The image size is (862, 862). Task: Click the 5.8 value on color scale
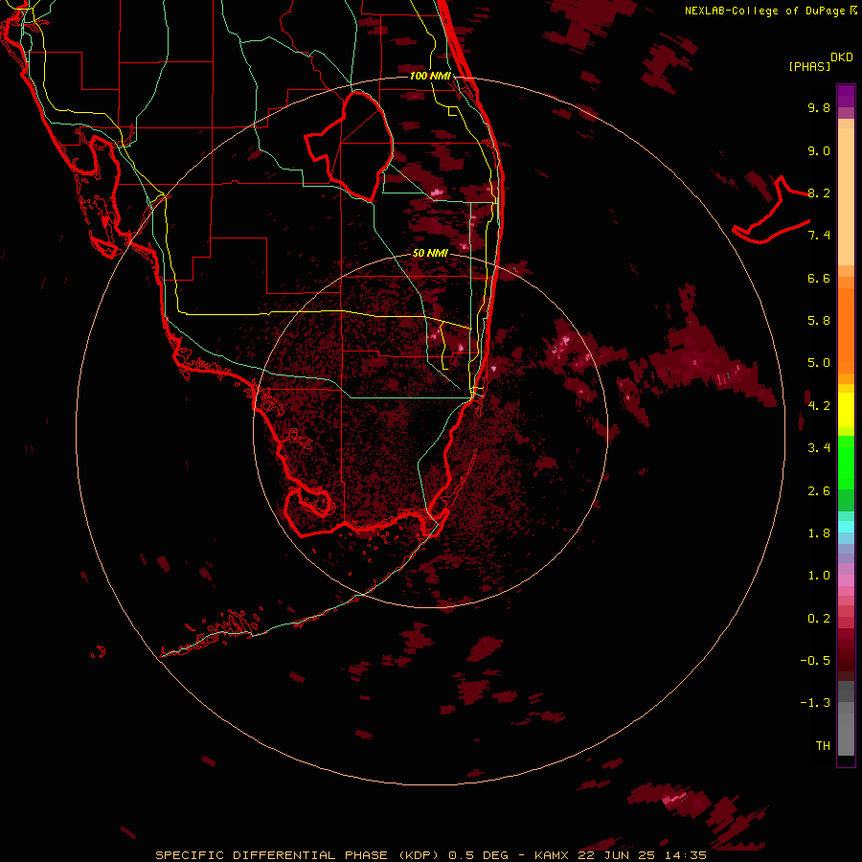[819, 321]
